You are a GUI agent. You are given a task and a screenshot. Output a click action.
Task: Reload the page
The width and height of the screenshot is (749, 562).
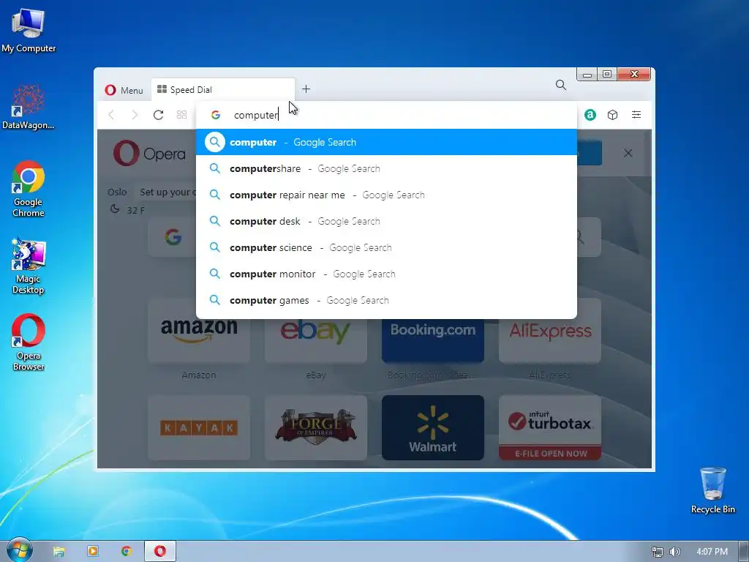158,115
